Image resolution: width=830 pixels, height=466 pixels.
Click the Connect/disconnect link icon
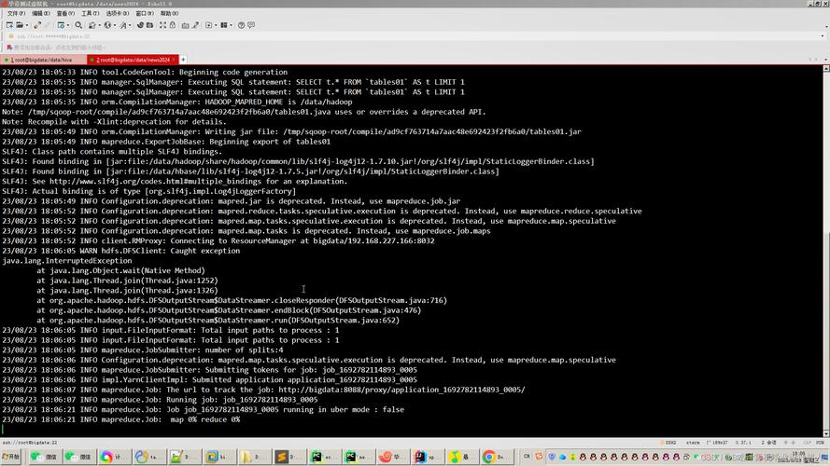pyautogui.click(x=37, y=25)
